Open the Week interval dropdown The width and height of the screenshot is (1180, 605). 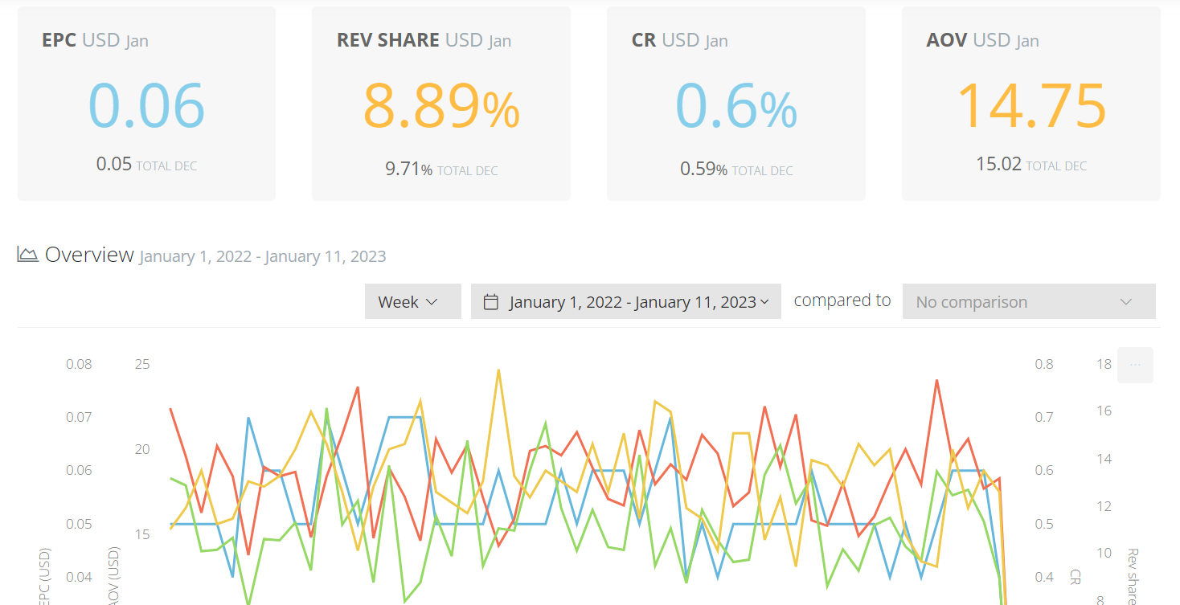(x=412, y=301)
